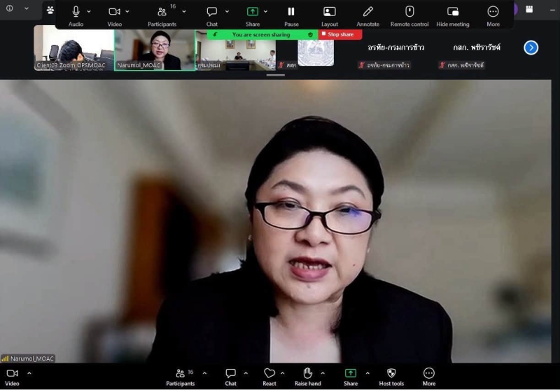560x390 pixels.
Task: Click shield icon in sharing banner
Action: (x=310, y=34)
